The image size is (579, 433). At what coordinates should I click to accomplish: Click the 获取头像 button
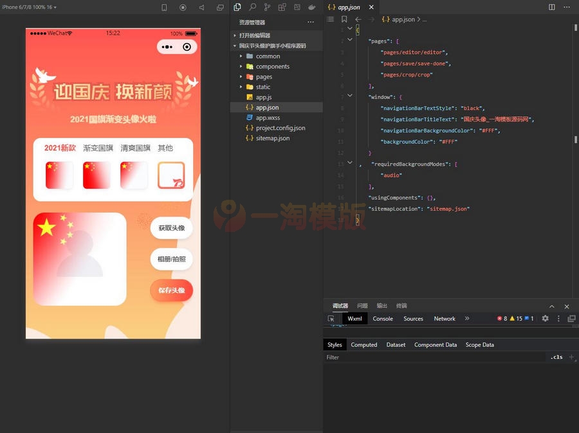point(171,228)
